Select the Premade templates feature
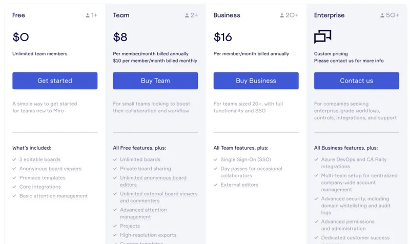Viewport: 410px width, 244px height. tap(43, 178)
